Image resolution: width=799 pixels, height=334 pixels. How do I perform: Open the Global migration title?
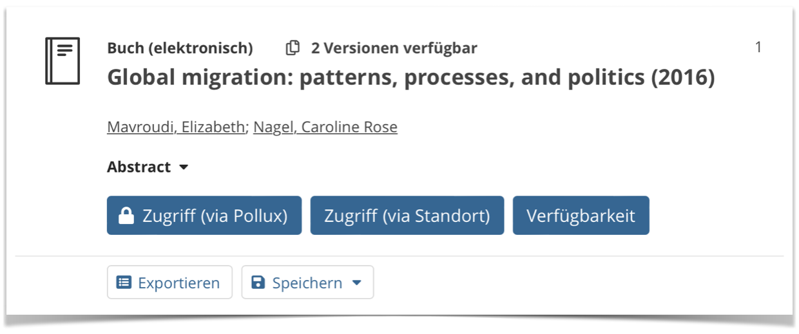point(411,77)
